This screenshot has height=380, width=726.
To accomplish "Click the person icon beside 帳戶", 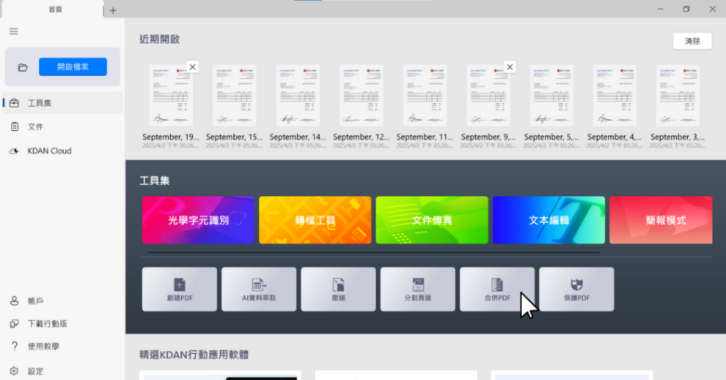I will click(14, 301).
